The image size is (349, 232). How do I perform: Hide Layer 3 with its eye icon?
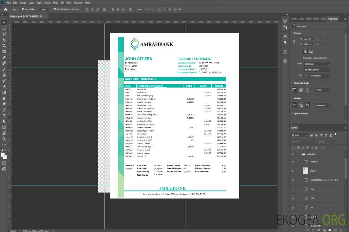tap(293, 171)
